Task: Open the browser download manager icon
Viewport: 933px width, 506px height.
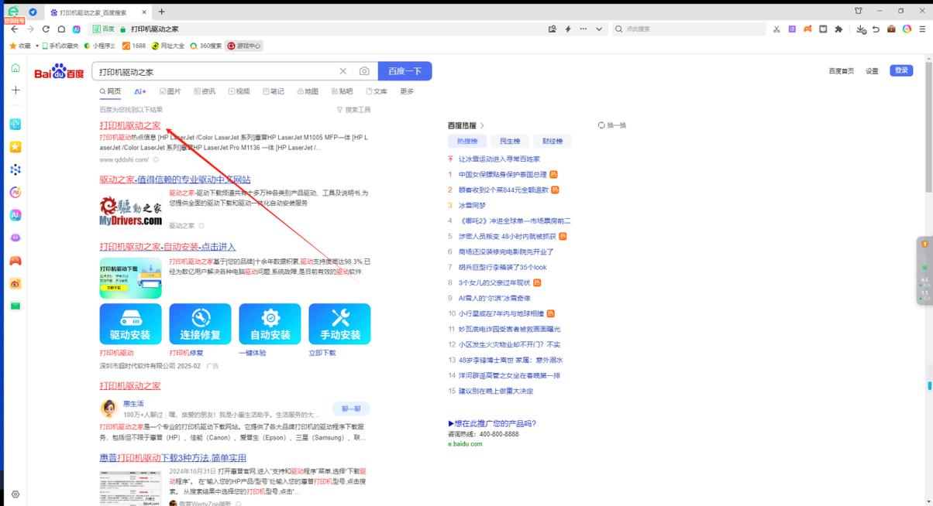Action: (861, 29)
